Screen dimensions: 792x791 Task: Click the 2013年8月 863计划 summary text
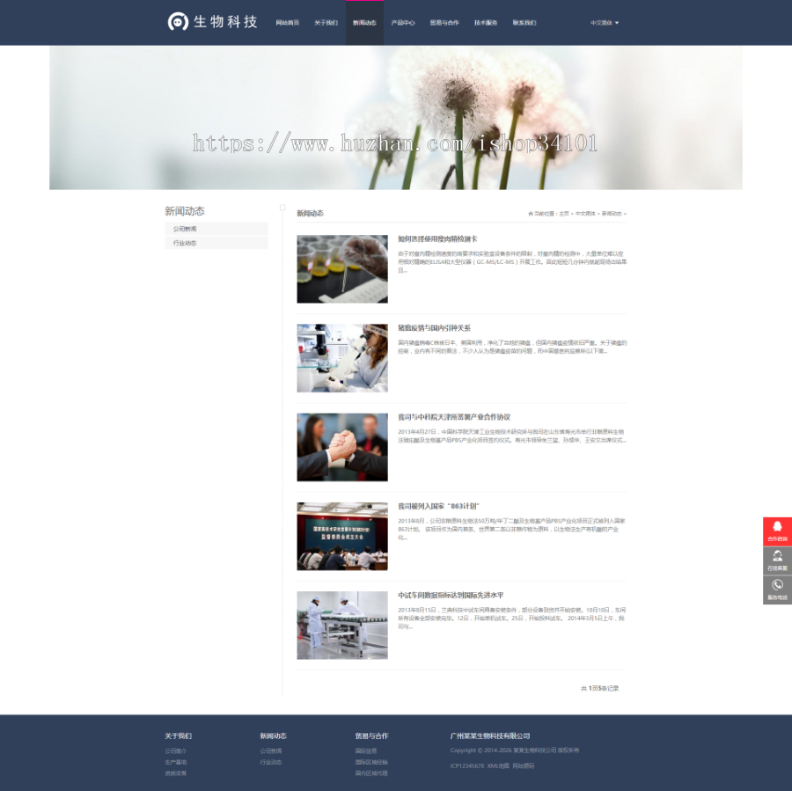pos(511,529)
